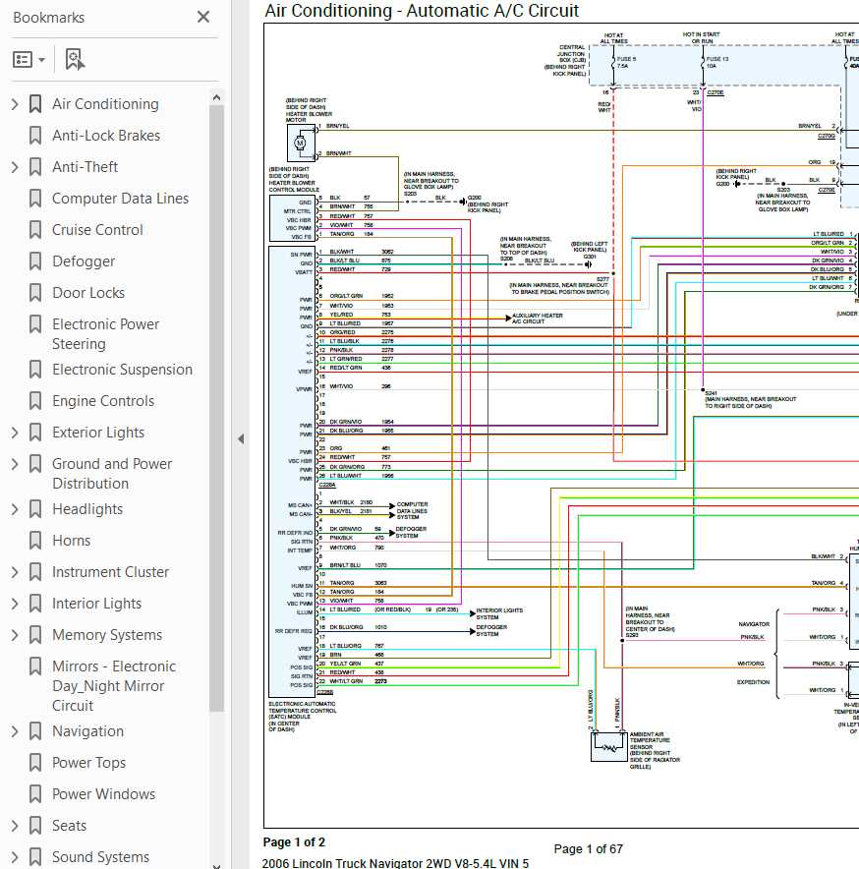Expand the Exterior Lights bookmark
859x869 pixels.
pyautogui.click(x=15, y=433)
